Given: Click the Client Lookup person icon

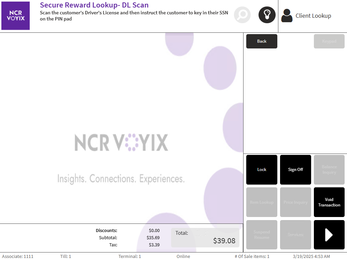Looking at the screenshot, I should [x=287, y=16].
